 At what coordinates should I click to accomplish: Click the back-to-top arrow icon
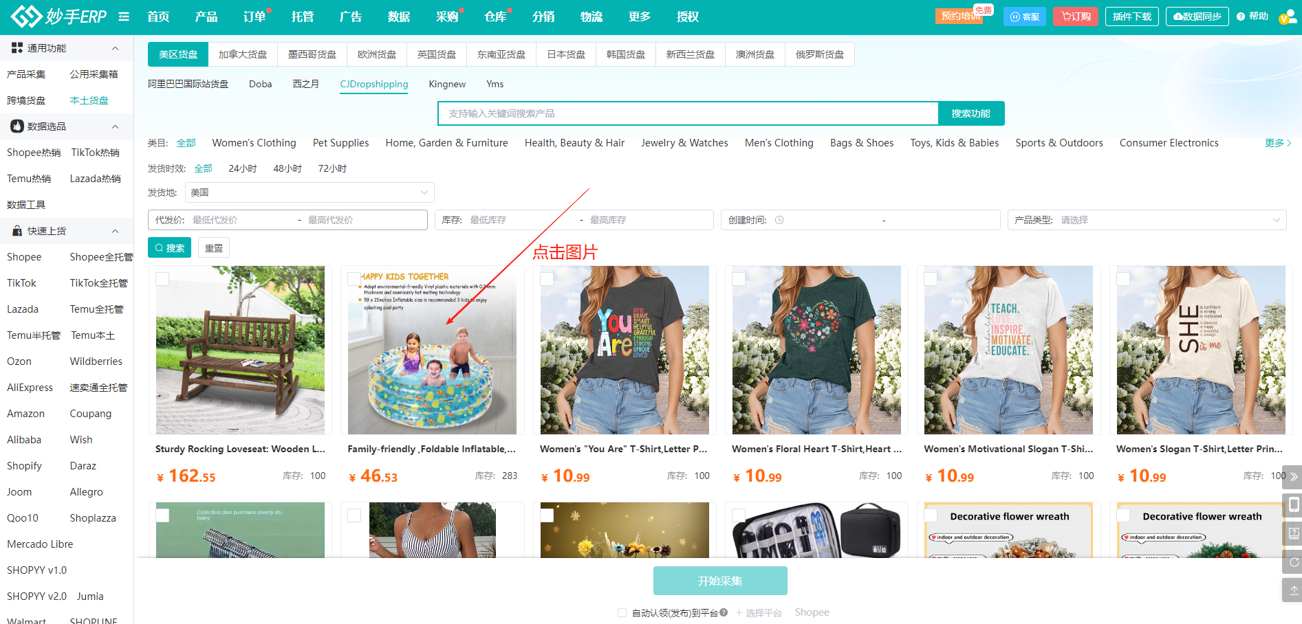click(x=1293, y=590)
